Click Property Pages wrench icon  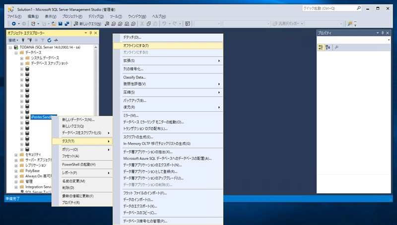pos(336,47)
